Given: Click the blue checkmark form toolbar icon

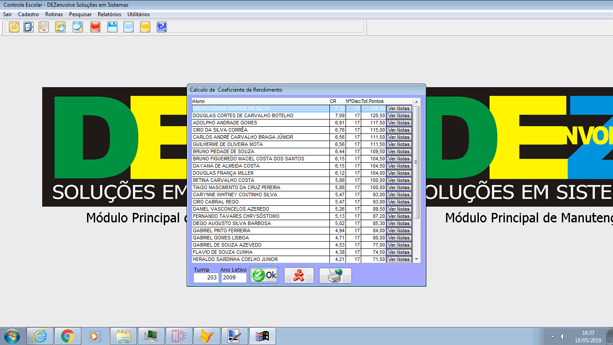Looking at the screenshot, I should point(29,27).
